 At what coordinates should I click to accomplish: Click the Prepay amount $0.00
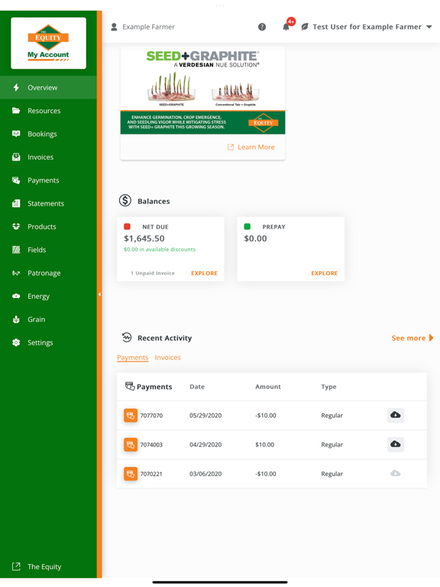pyautogui.click(x=256, y=238)
